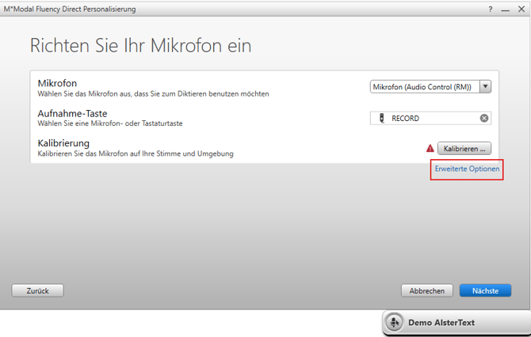Cancel setup using Abbrechen
Image resolution: width=531 pixels, height=337 pixels.
(427, 290)
